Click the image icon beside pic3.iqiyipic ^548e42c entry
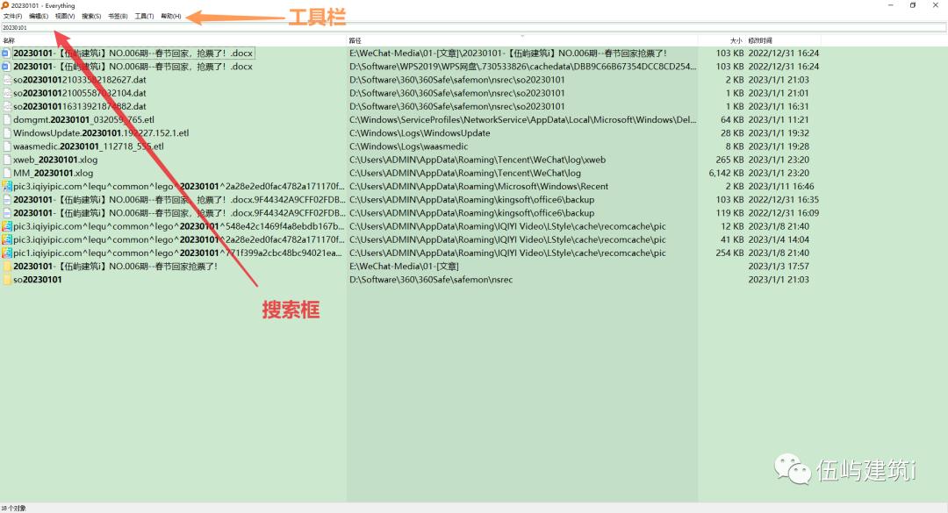The image size is (948, 513). 9,225
